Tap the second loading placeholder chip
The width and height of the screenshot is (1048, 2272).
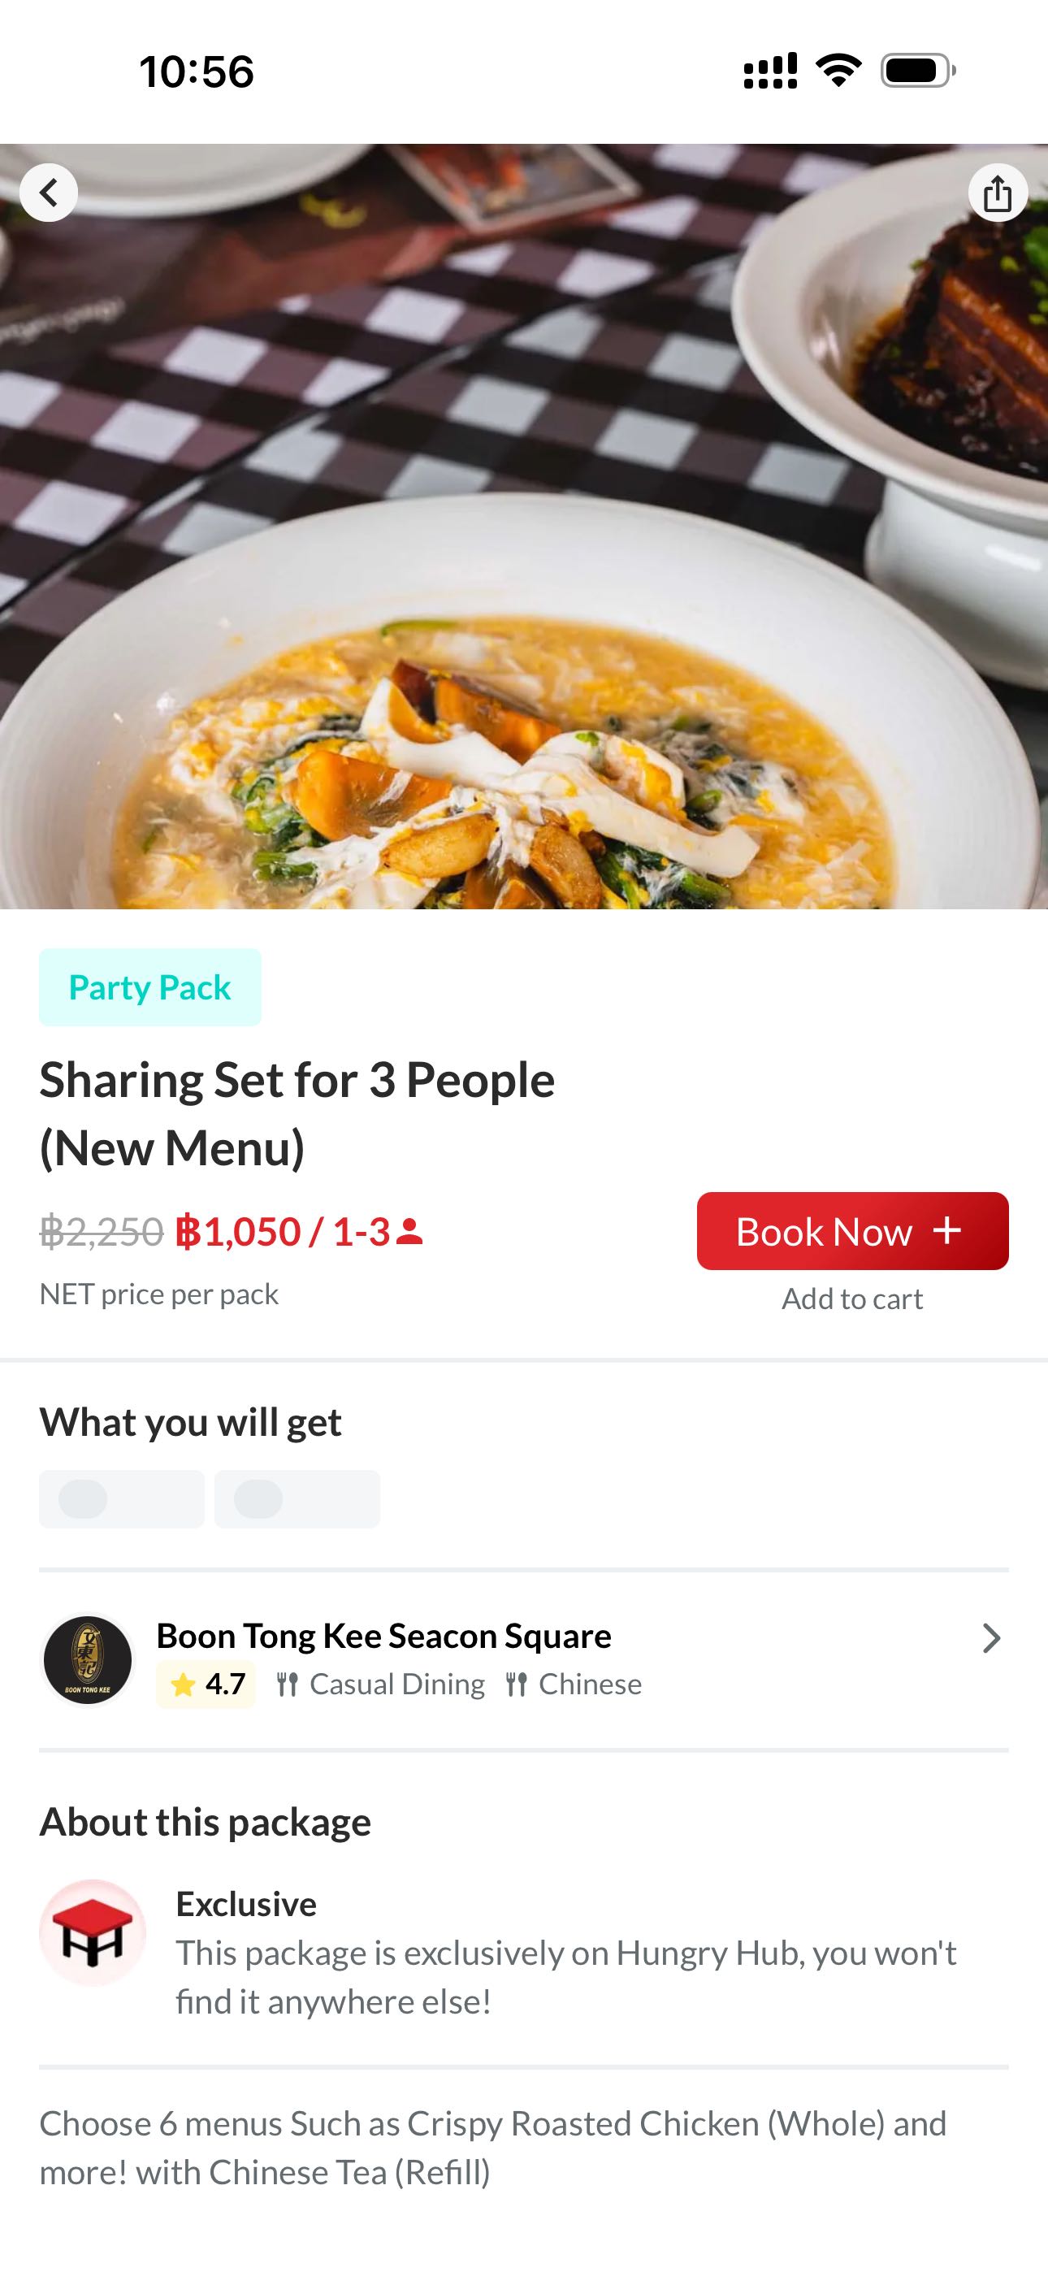tap(297, 1498)
